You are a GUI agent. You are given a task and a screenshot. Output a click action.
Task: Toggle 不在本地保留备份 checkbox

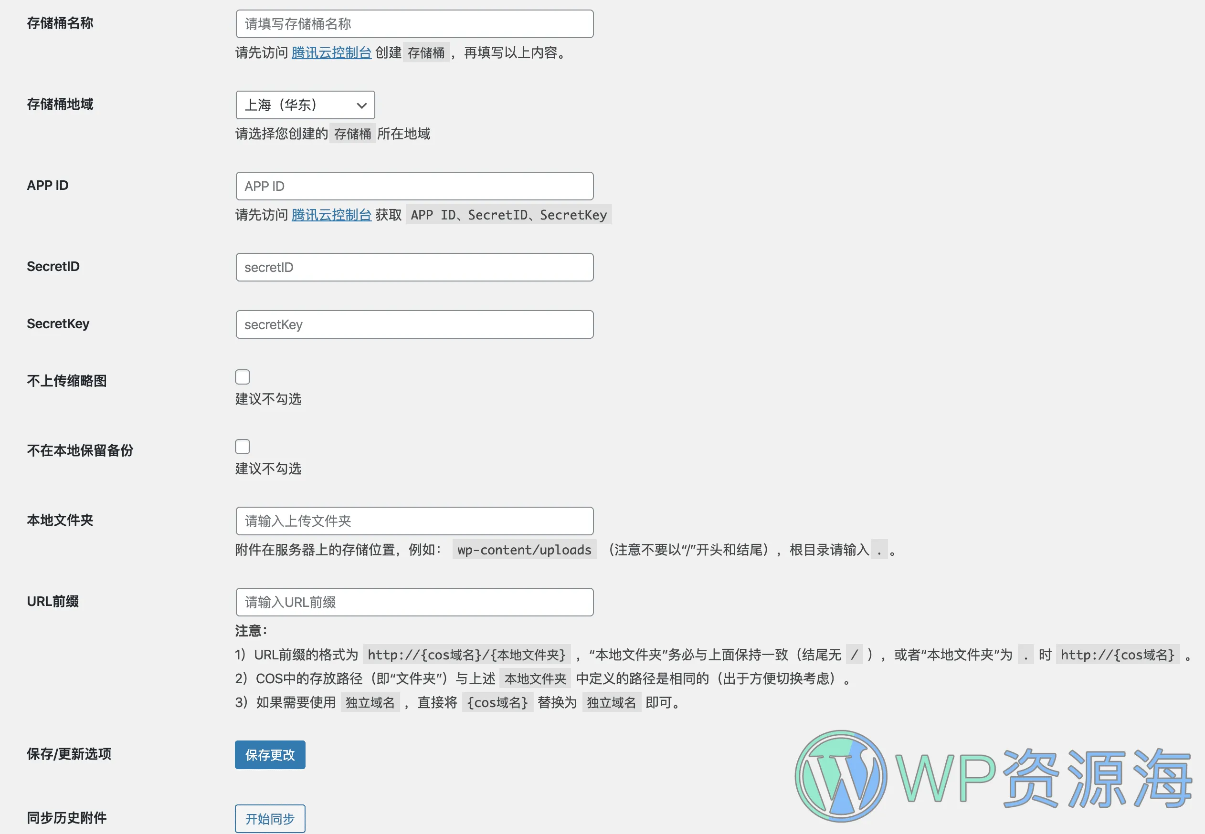pos(243,447)
